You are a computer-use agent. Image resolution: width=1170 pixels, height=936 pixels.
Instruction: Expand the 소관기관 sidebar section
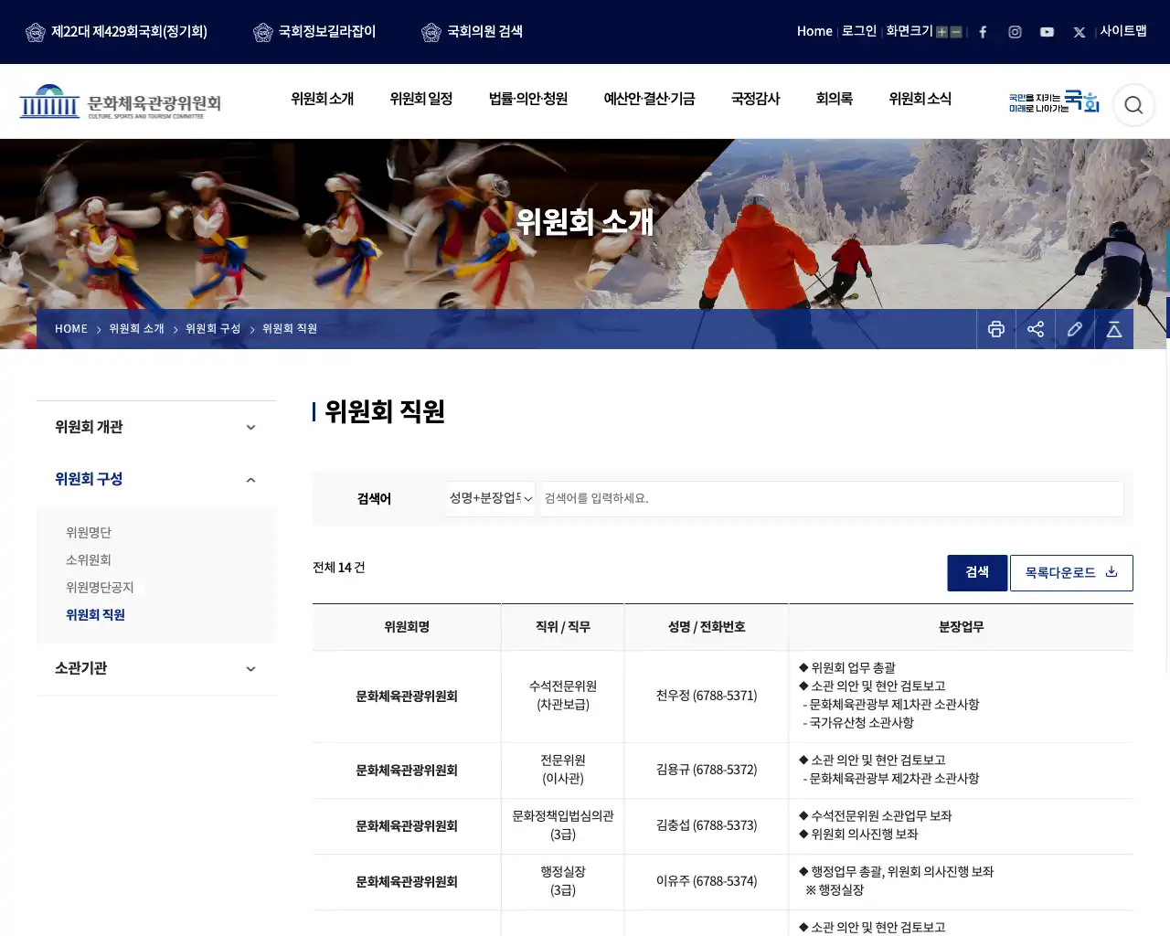pyautogui.click(x=156, y=669)
